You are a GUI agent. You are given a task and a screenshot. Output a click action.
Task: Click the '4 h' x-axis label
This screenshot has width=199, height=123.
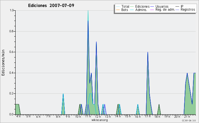coord(18,116)
